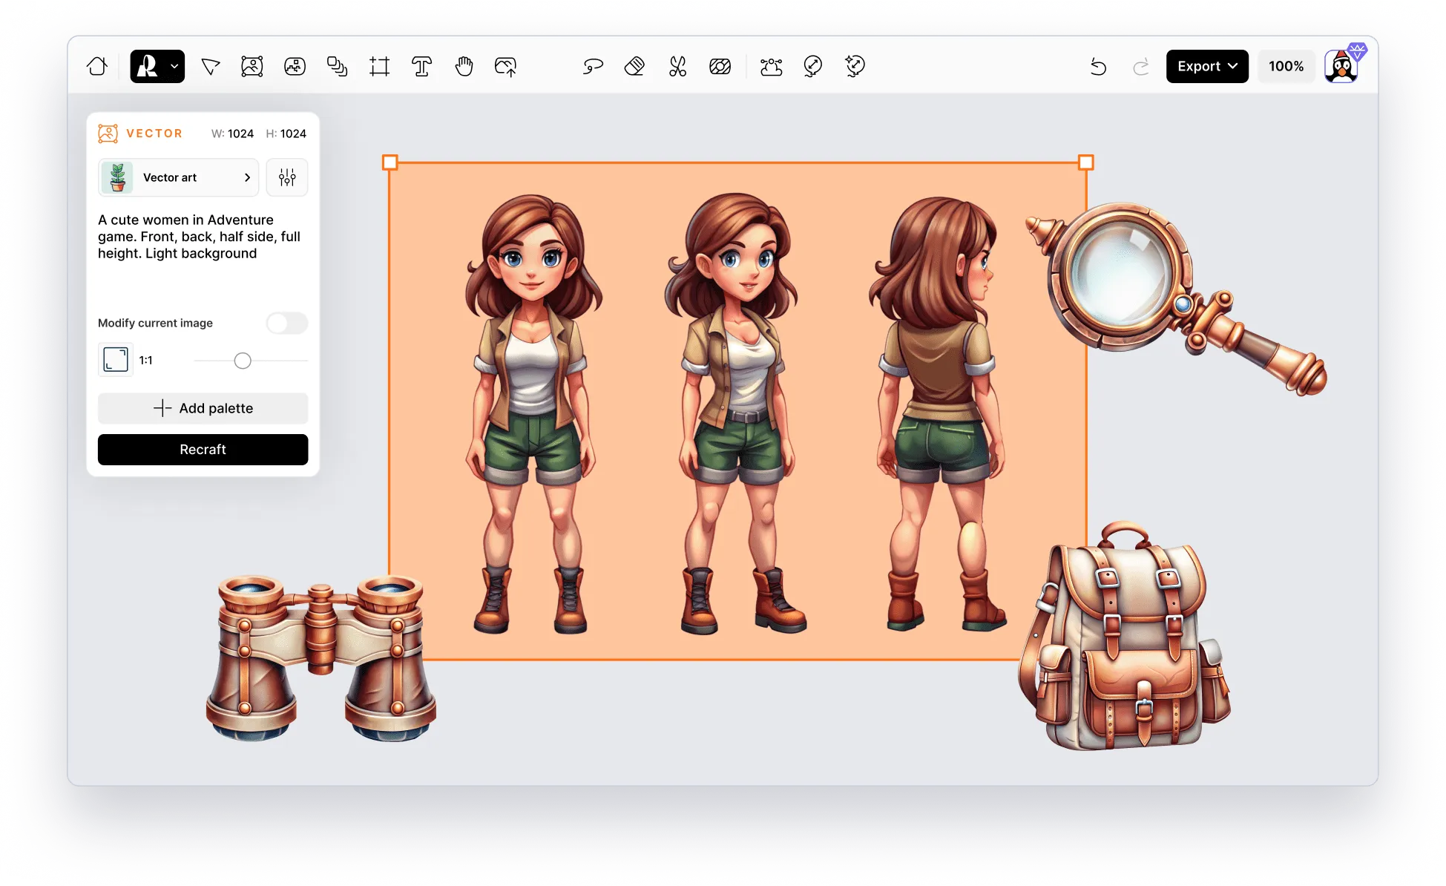Toggle Modify current image switch
The image size is (1446, 886).
point(287,323)
